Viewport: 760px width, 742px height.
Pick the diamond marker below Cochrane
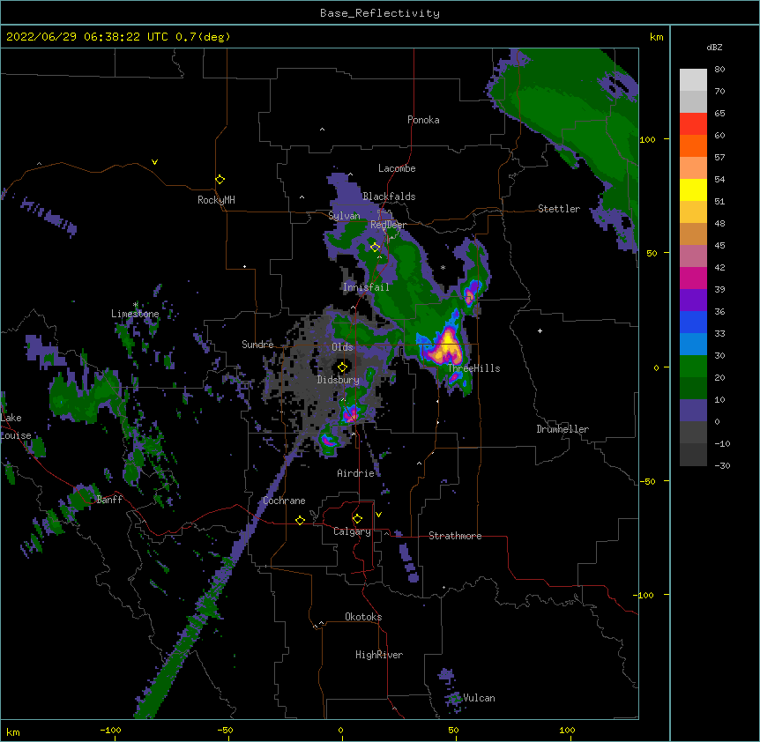[x=300, y=520]
